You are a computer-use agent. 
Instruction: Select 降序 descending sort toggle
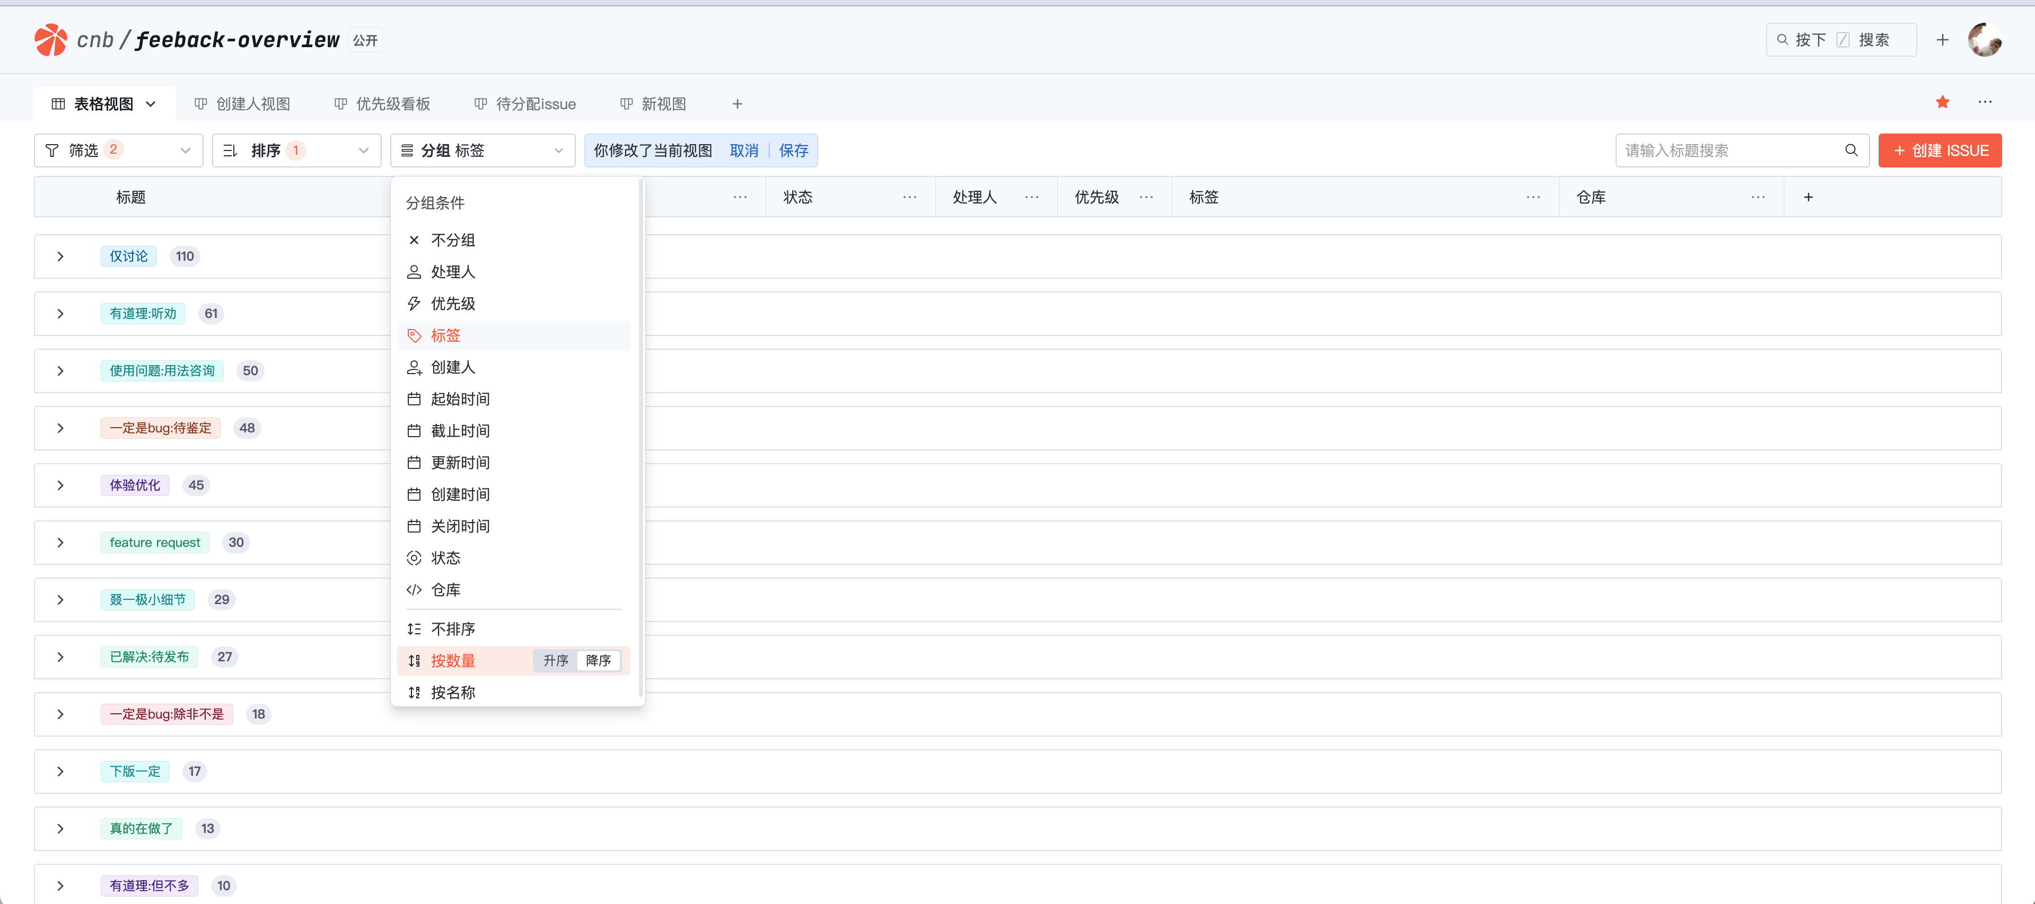tap(598, 661)
